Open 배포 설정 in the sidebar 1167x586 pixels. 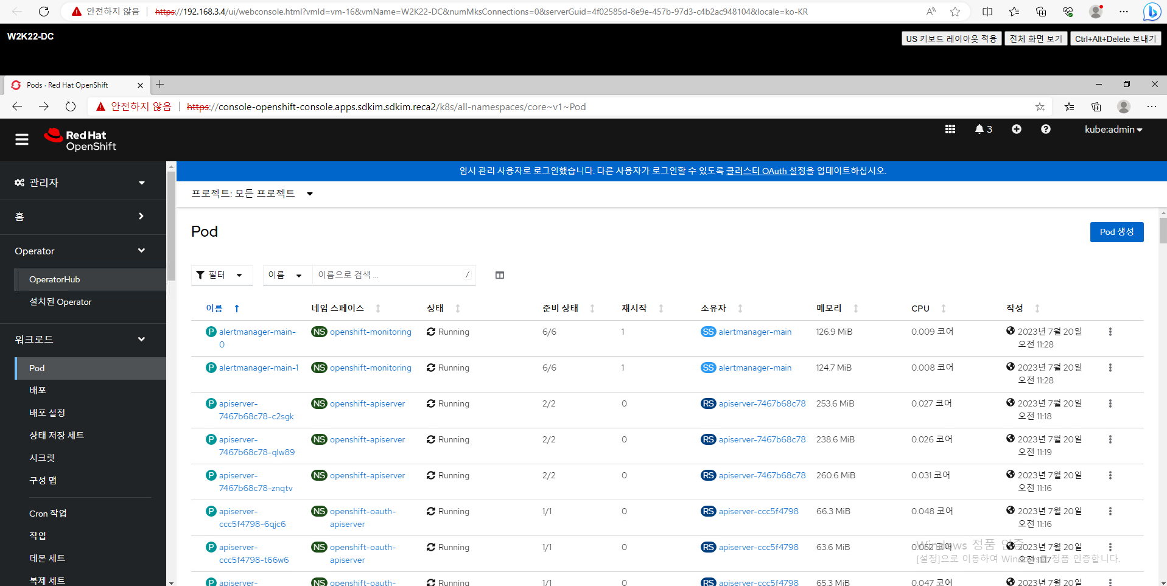tap(91, 413)
